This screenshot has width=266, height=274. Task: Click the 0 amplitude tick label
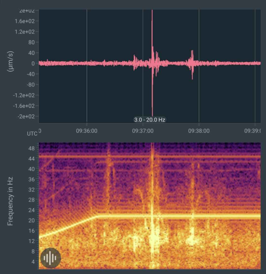tap(33, 63)
